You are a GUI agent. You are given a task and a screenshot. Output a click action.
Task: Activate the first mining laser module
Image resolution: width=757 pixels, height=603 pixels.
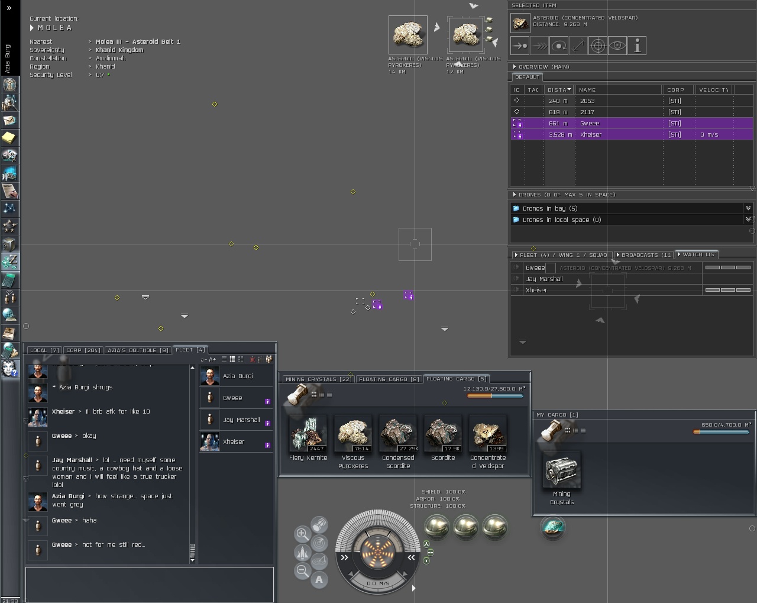437,527
